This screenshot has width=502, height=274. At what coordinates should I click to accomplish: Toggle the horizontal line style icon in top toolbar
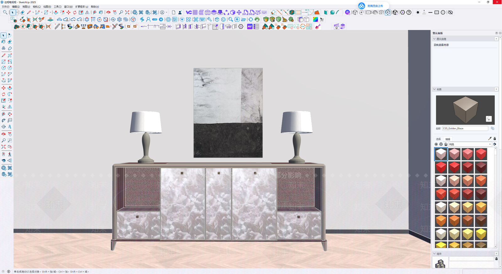coord(430,12)
